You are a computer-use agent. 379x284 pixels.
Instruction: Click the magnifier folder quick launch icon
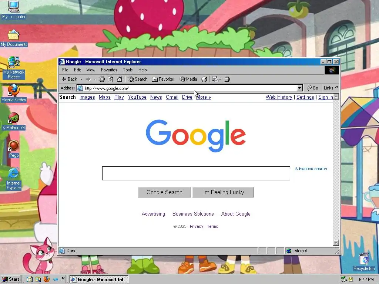(x=38, y=280)
